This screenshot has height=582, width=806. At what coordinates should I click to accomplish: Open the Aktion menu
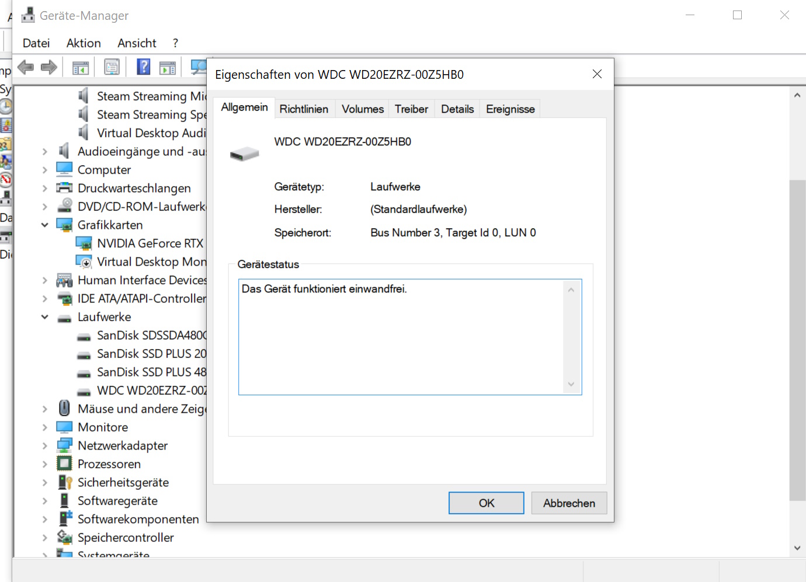tap(84, 43)
